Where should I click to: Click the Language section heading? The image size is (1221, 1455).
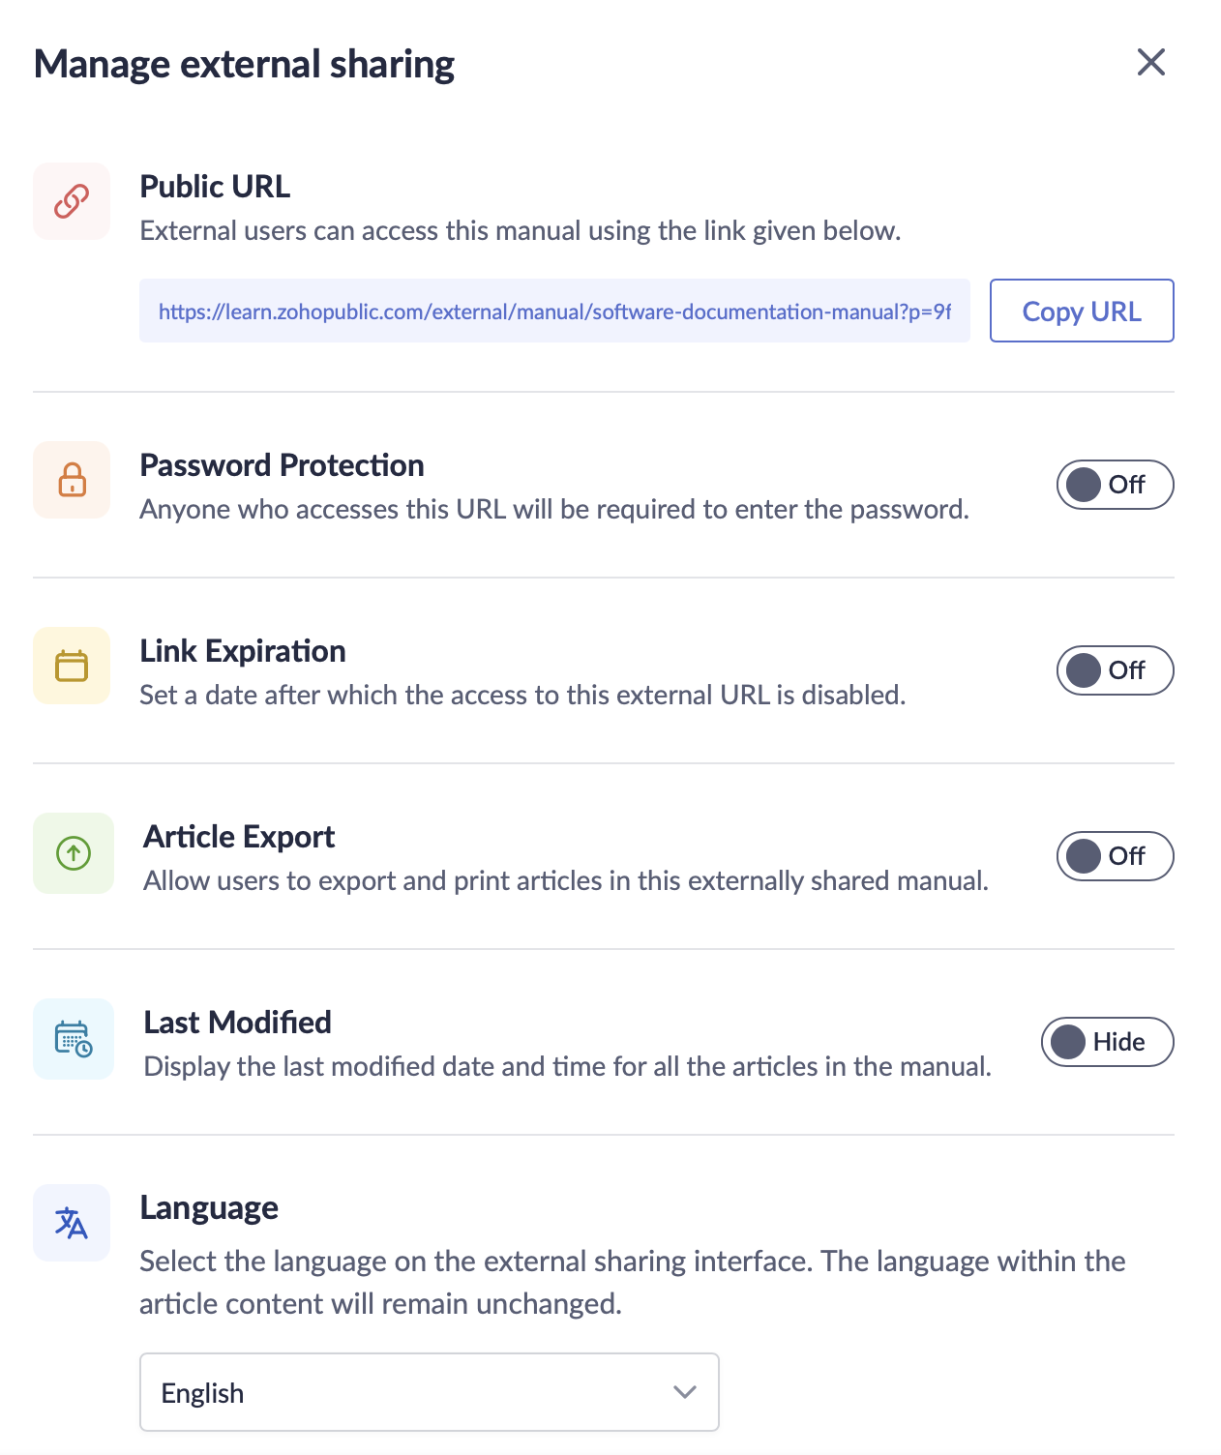(209, 1208)
